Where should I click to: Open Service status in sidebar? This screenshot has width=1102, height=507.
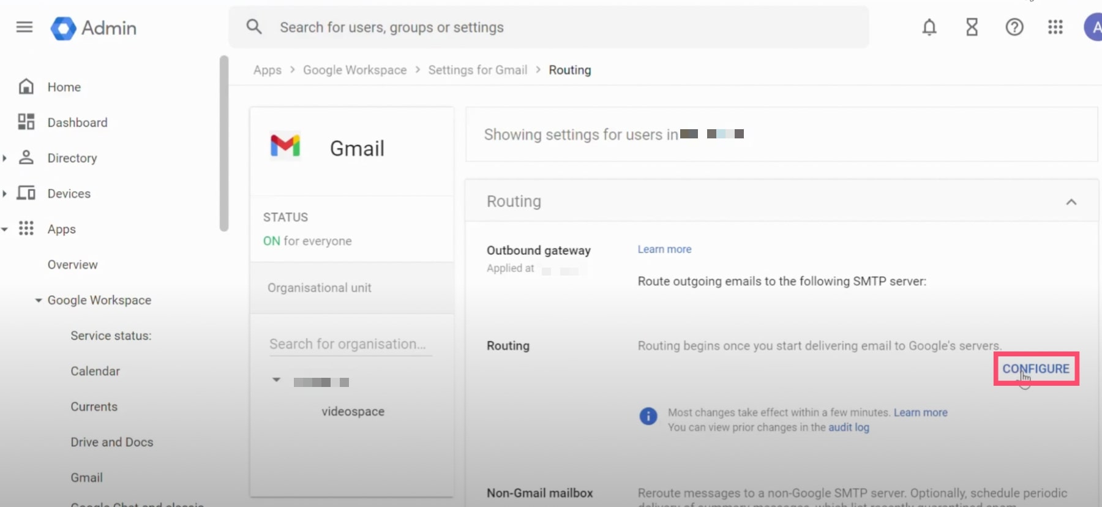tap(111, 336)
